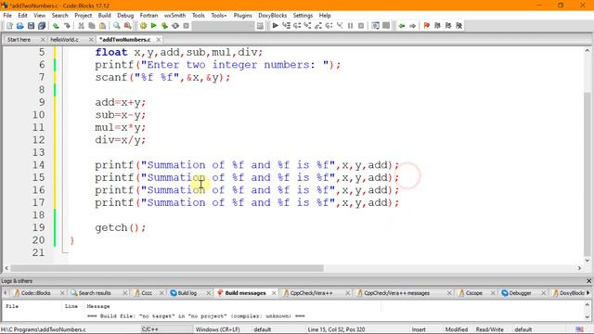Image resolution: width=594 pixels, height=334 pixels.
Task: Switch to the Start here tab
Action: pos(19,39)
